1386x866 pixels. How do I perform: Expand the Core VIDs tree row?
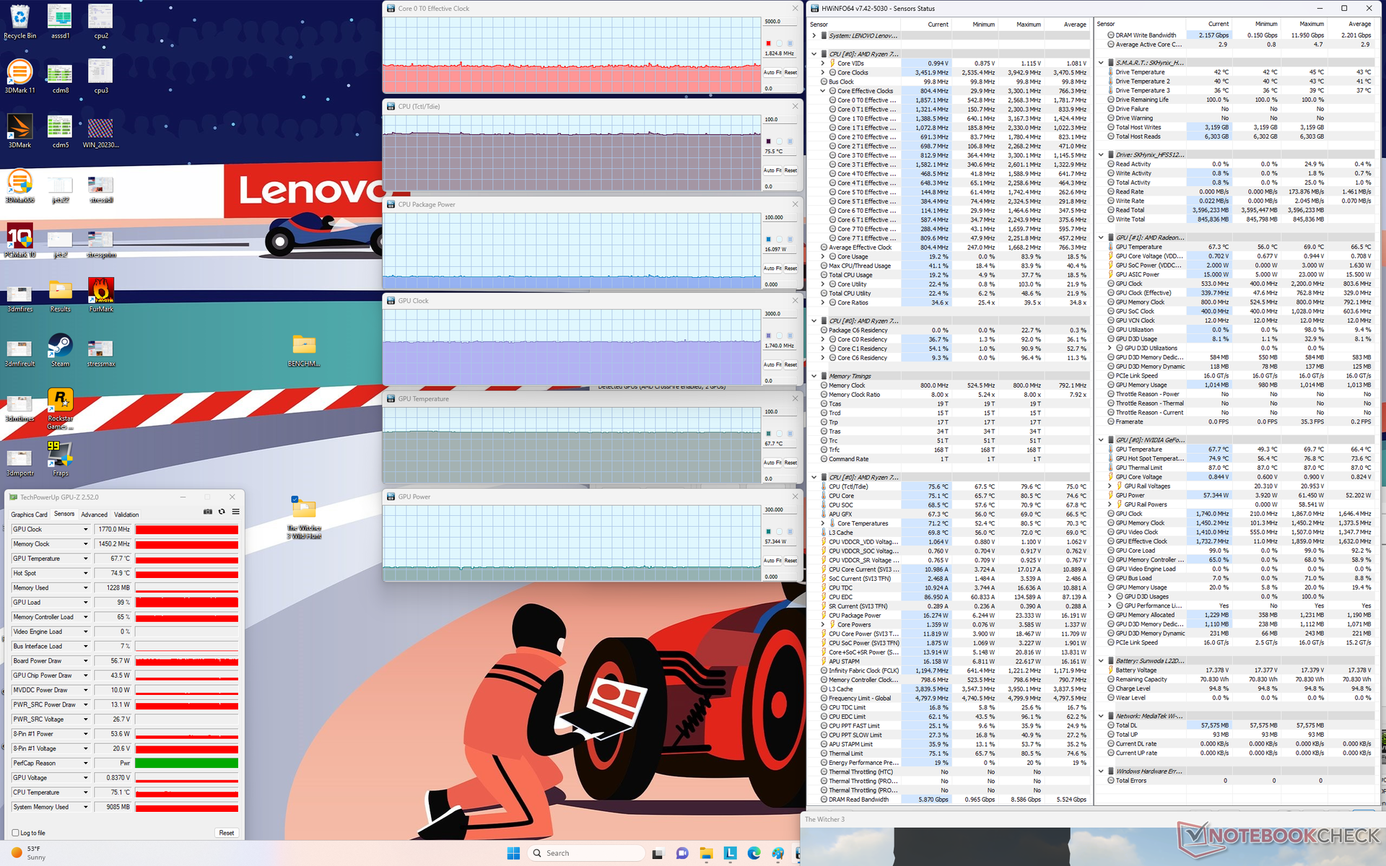coord(823,64)
